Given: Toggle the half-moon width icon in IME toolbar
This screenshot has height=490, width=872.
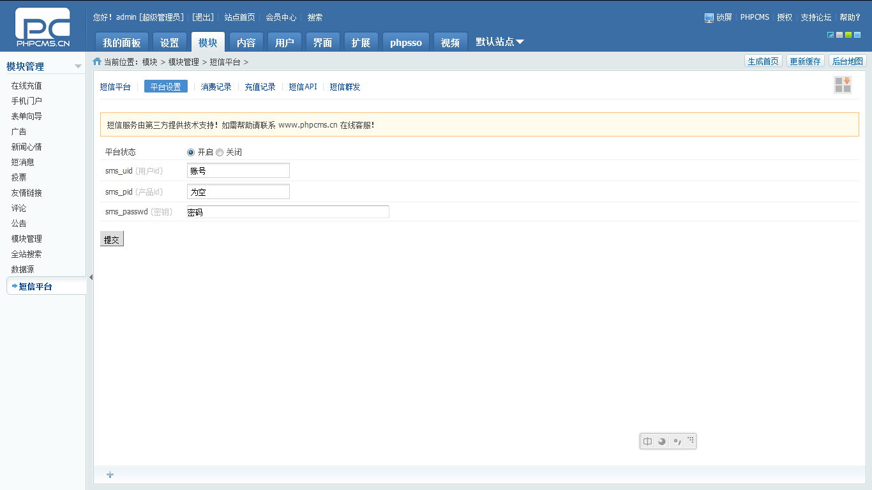Looking at the screenshot, I should click(662, 442).
